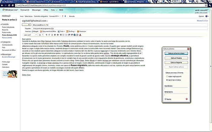The width and height of the screenshot is (212, 132).
Task: Open Messenger in top navigation
Action: coord(36,10)
